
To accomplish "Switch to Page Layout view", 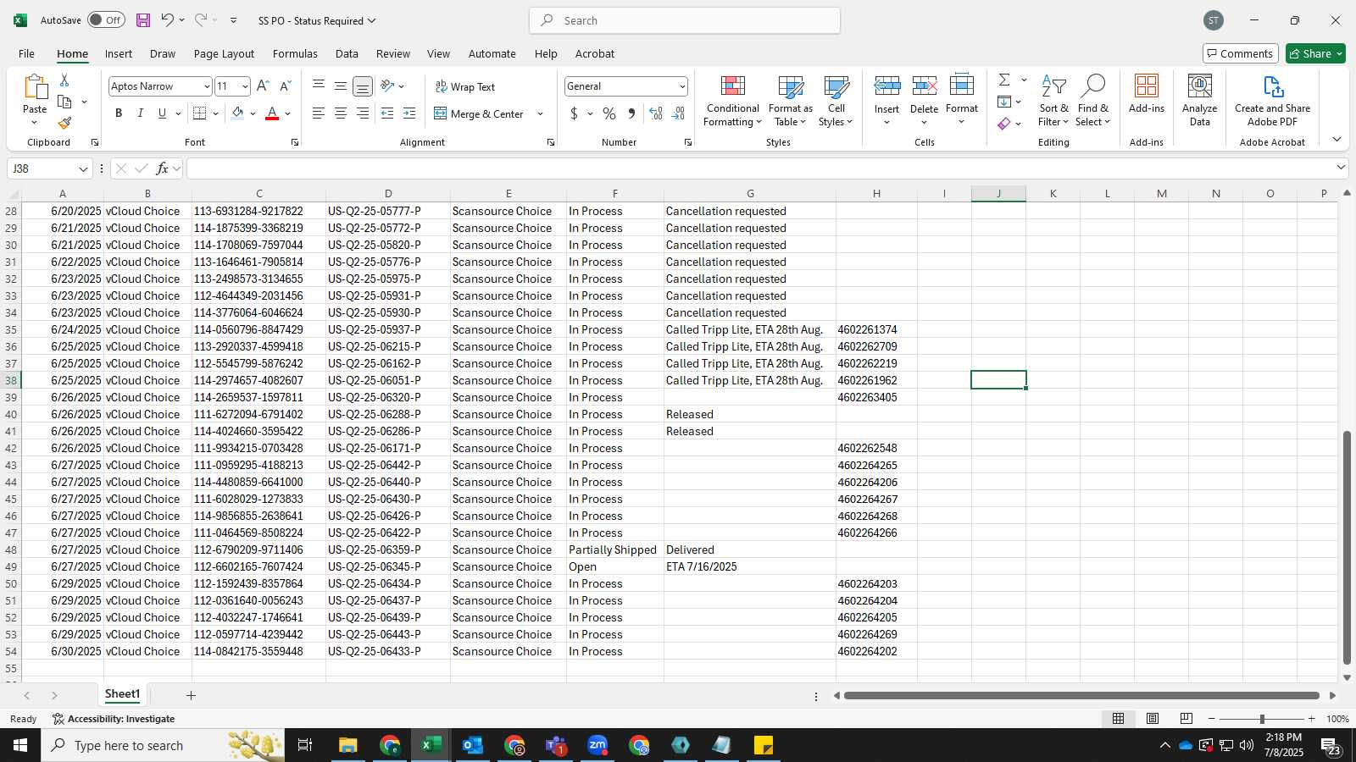I will click(1153, 719).
